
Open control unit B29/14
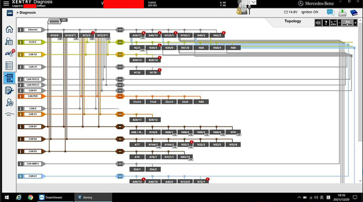(x=153, y=60)
